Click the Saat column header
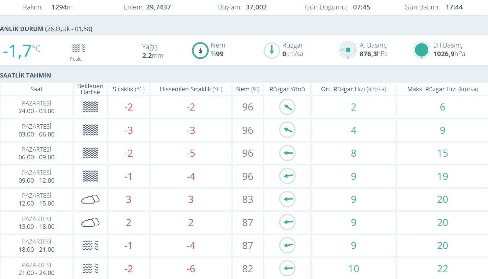The image size is (488, 279). [36, 89]
